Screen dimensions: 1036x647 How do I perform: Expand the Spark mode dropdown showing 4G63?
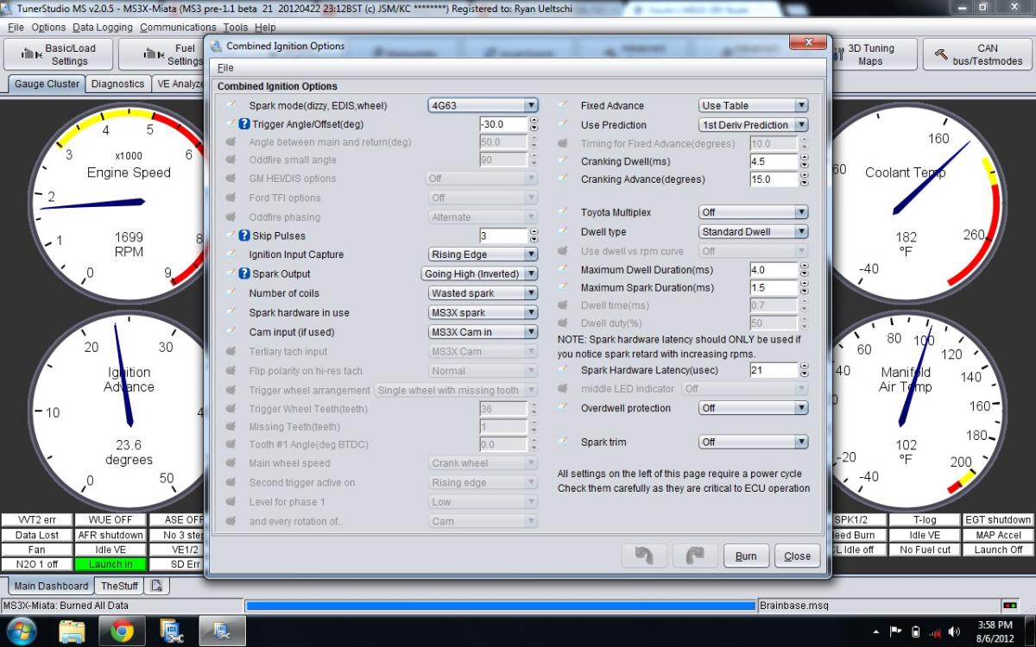[483, 105]
